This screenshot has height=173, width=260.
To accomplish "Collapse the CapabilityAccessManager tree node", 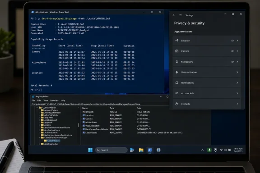I will tap(40, 138).
